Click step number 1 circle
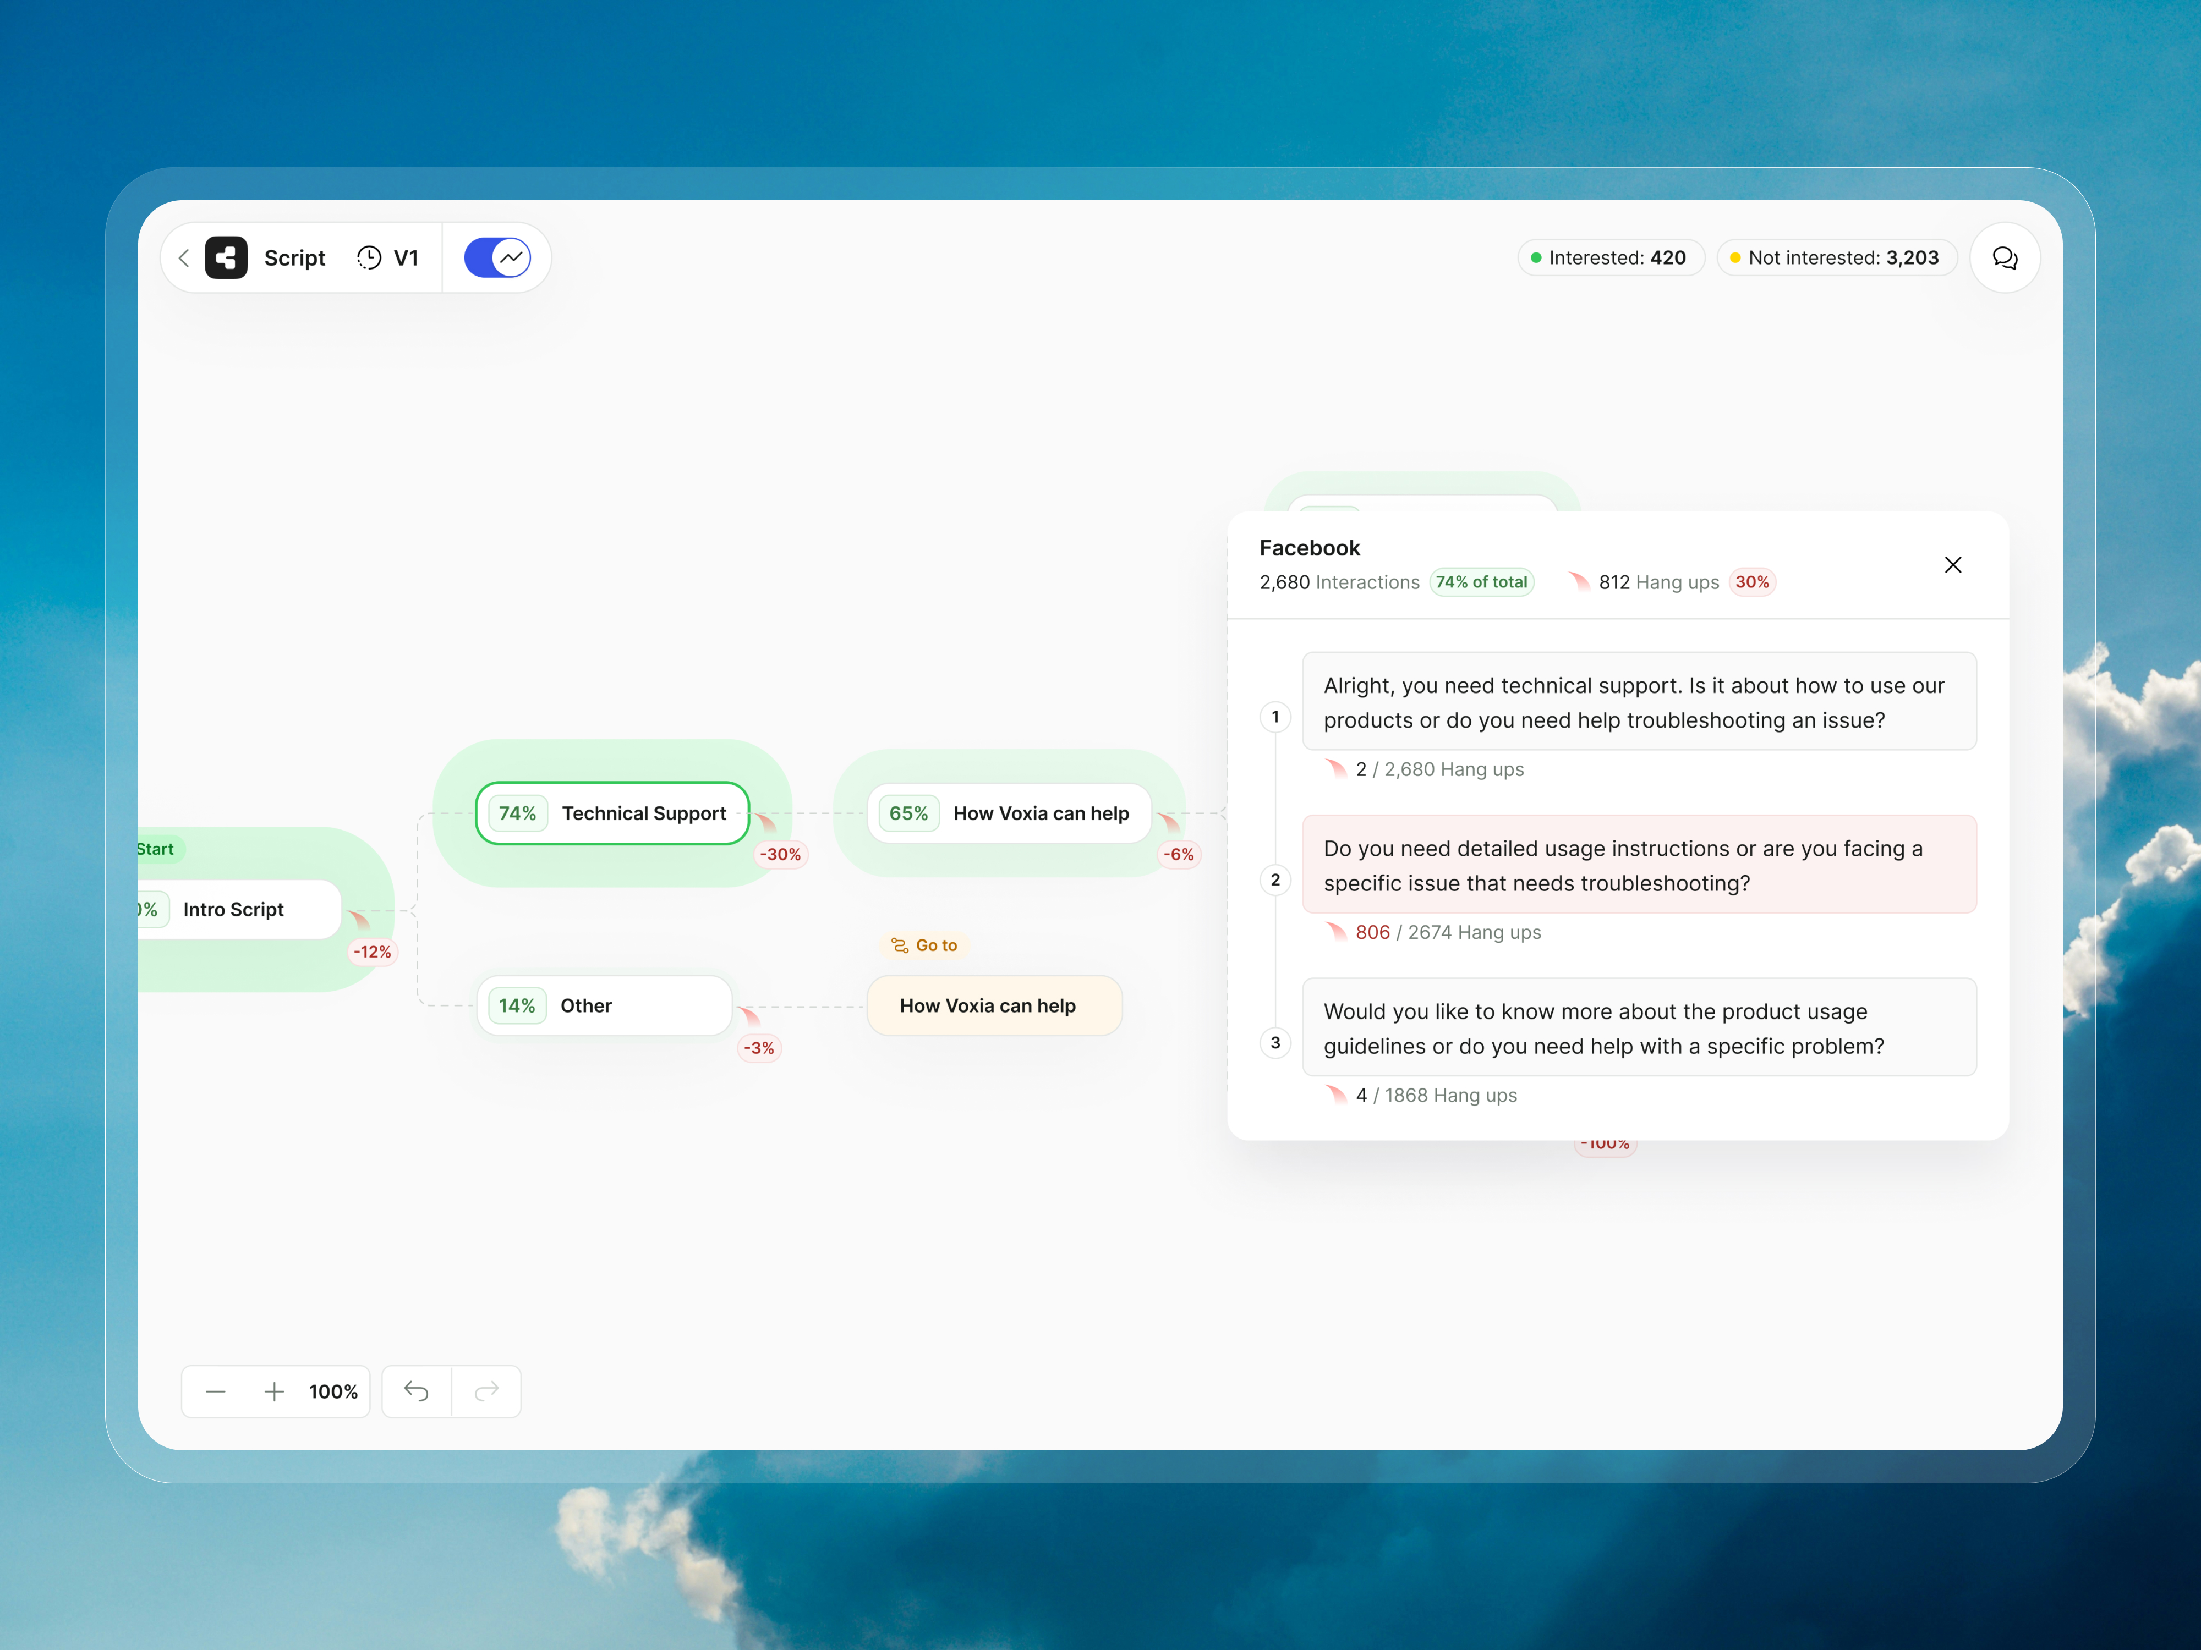Viewport: 2201px width, 1650px height. tap(1274, 716)
